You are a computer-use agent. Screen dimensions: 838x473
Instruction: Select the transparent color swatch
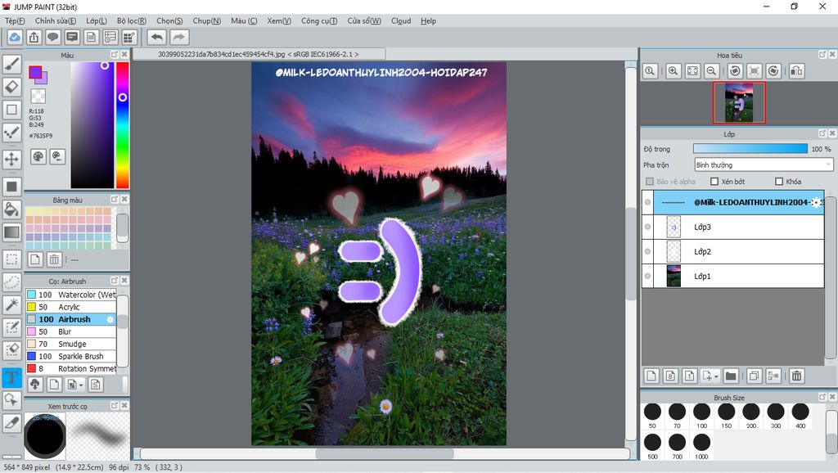38,97
